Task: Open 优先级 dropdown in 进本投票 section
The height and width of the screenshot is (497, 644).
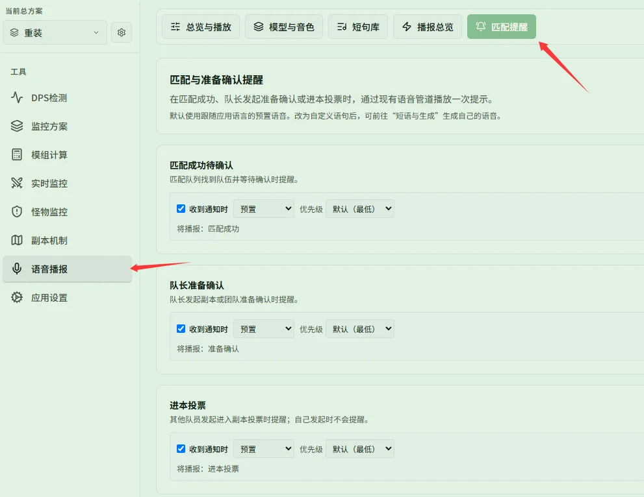Action: point(360,449)
